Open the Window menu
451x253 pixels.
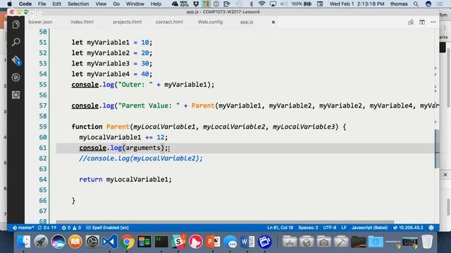(135, 4)
